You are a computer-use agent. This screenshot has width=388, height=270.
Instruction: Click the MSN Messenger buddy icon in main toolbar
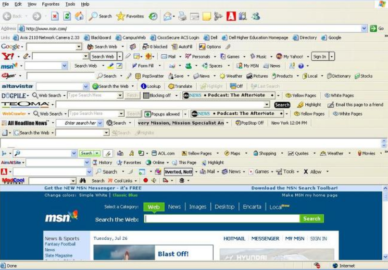pyautogui.click(x=256, y=16)
